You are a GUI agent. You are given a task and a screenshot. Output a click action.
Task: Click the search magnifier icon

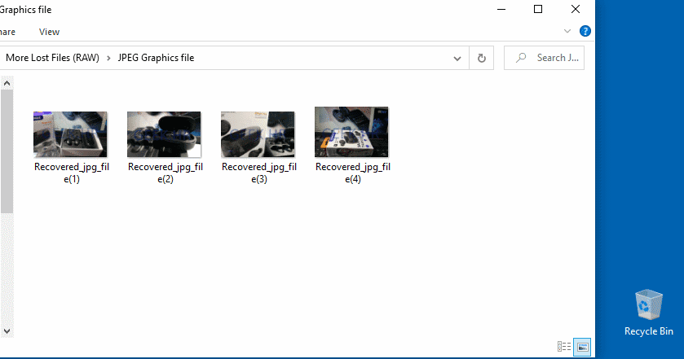tap(520, 58)
